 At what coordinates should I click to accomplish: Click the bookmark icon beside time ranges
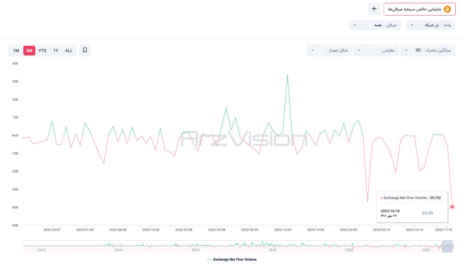pyautogui.click(x=85, y=50)
